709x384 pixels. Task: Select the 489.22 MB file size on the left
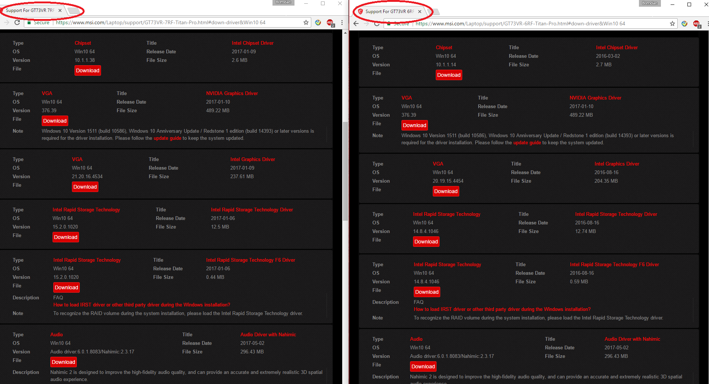click(218, 111)
